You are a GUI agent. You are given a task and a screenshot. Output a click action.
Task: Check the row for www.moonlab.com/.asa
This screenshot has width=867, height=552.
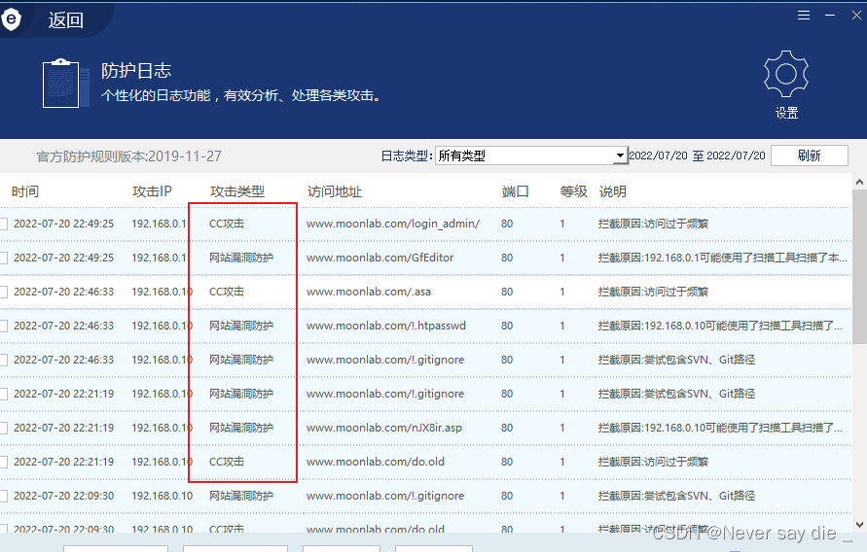pos(3,292)
